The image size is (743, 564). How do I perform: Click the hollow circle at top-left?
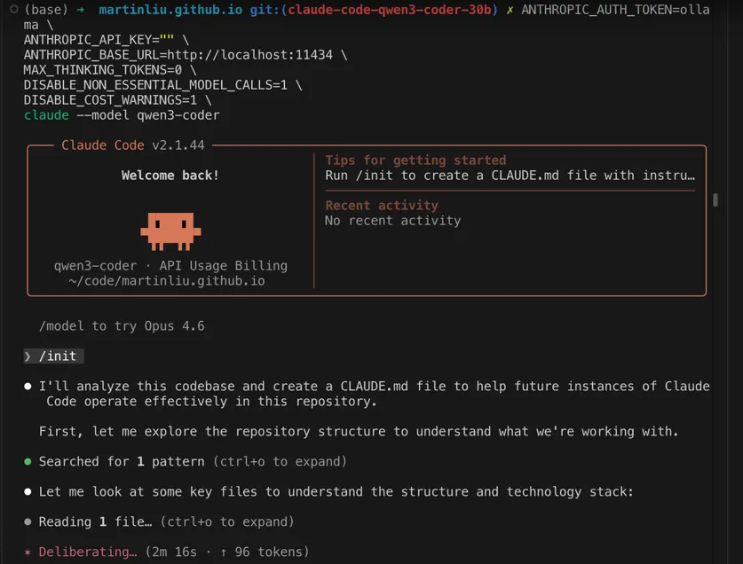[14, 10]
